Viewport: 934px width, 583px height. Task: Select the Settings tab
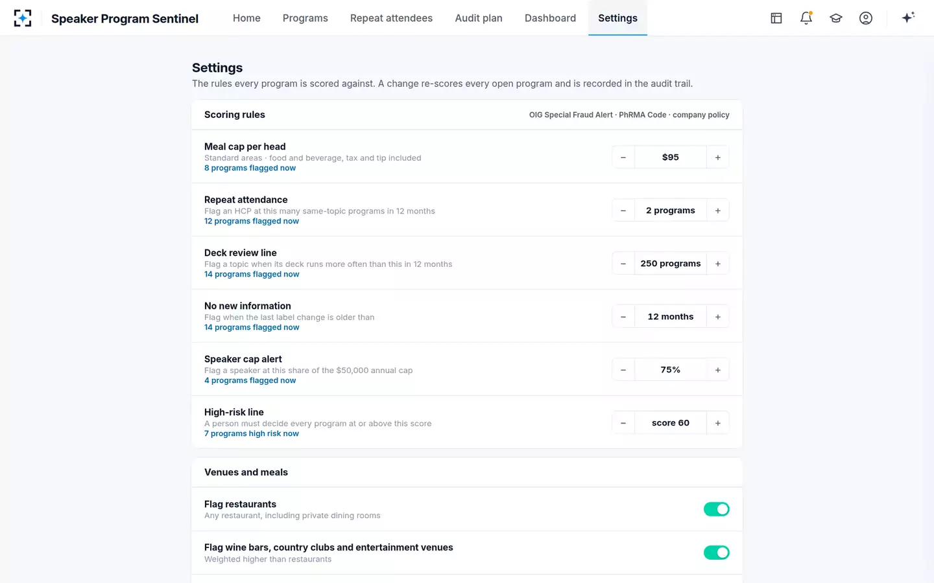(x=617, y=18)
